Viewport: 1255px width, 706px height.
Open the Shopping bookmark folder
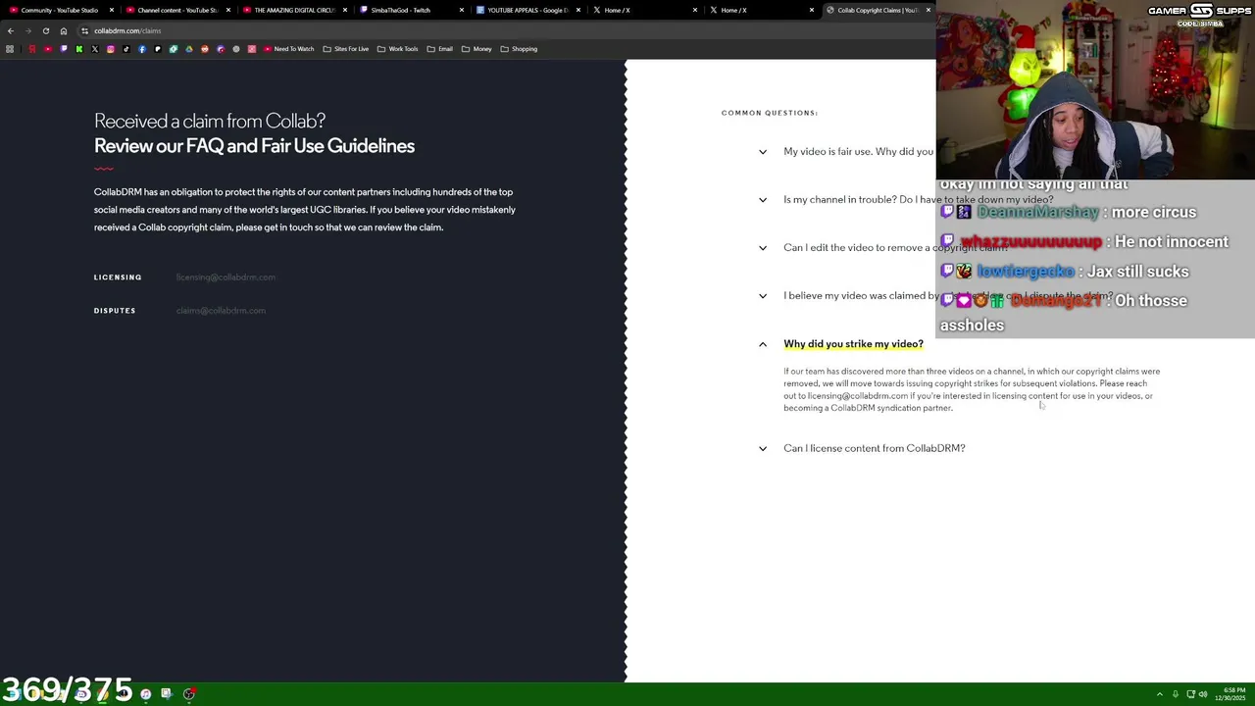519,49
